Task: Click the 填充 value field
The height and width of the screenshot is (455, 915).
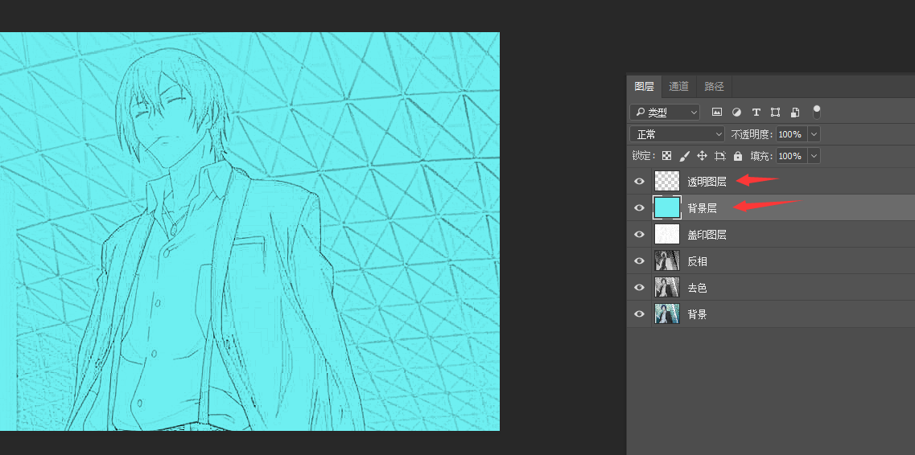Action: pos(792,156)
